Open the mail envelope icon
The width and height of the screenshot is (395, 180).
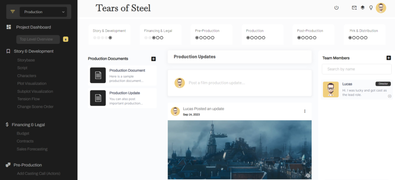click(354, 8)
